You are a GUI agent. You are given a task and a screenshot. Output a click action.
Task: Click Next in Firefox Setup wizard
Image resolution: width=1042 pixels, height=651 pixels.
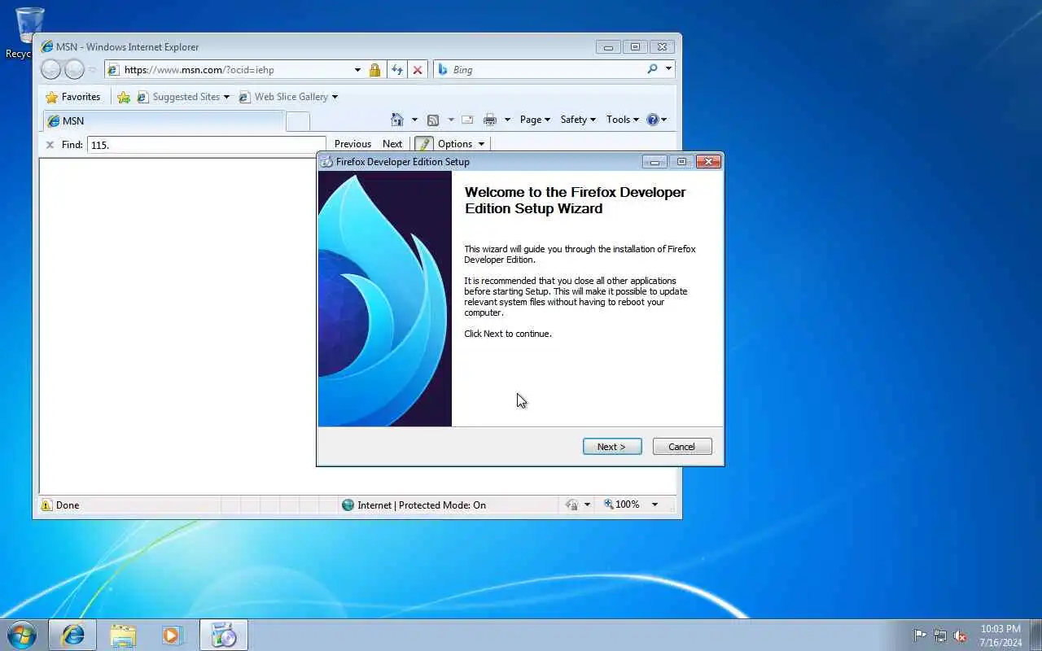[612, 447]
